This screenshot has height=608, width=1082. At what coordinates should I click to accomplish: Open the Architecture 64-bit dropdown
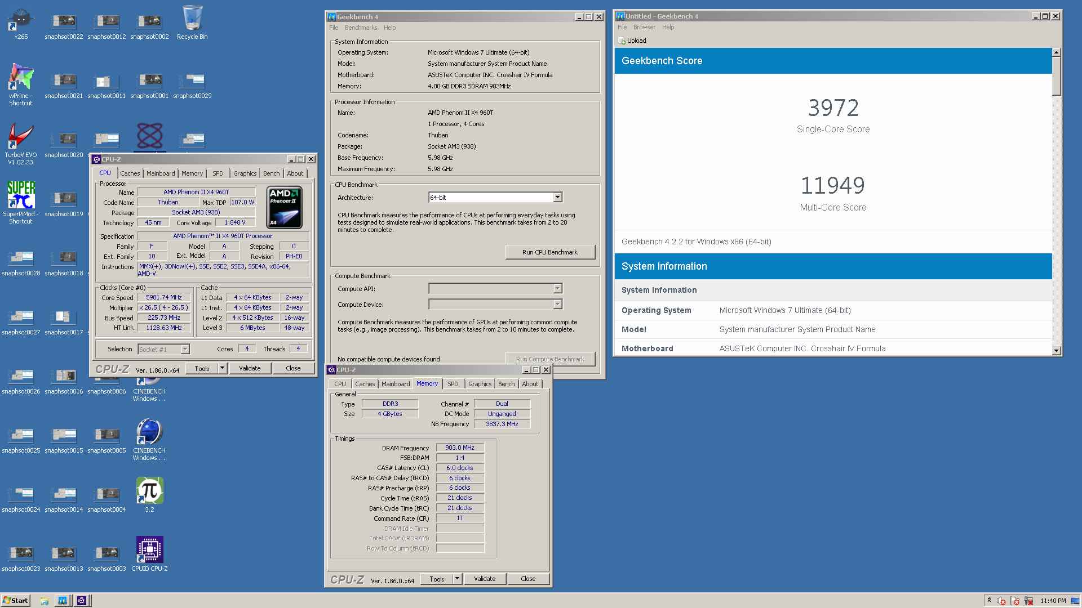(495, 198)
